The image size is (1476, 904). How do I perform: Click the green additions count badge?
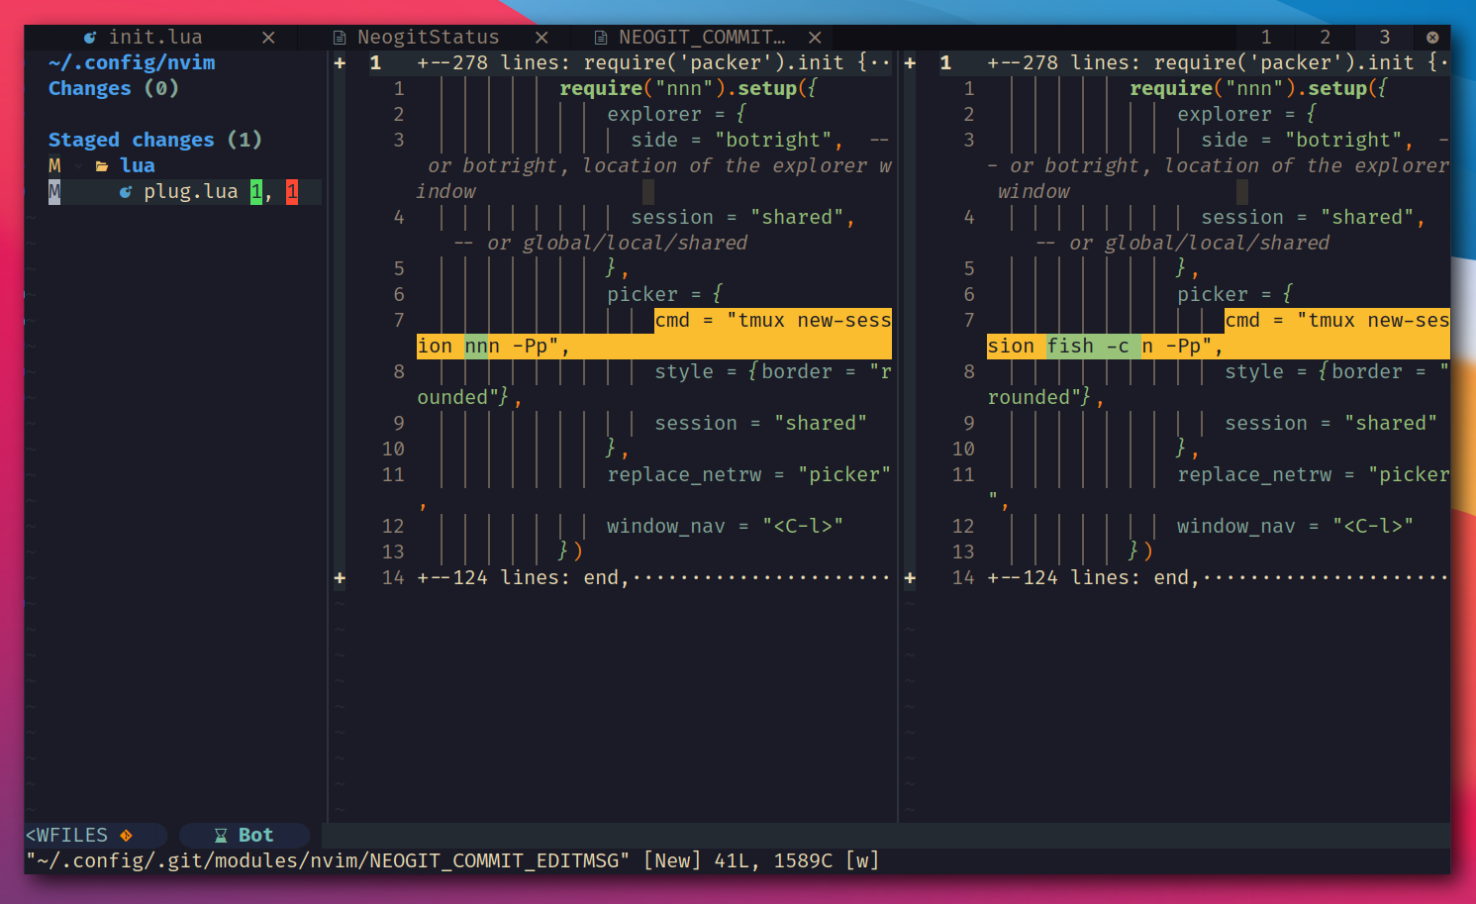click(x=256, y=192)
